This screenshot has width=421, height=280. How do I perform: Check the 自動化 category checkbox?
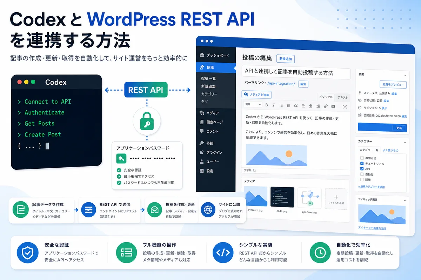coord(362,174)
